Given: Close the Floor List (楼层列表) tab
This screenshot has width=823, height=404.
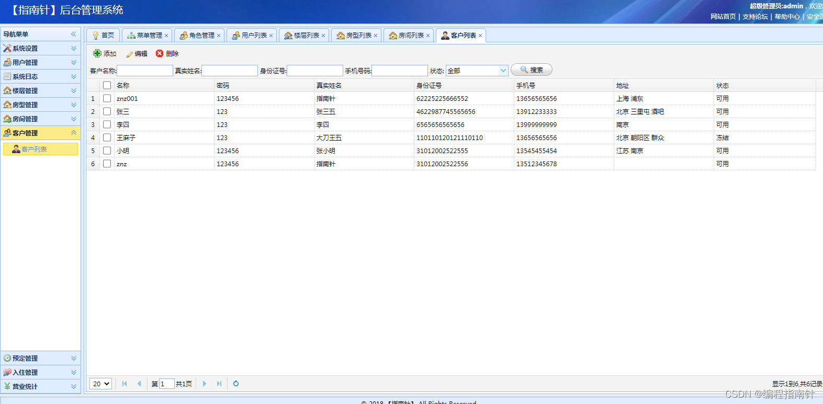Looking at the screenshot, I should click(x=323, y=36).
